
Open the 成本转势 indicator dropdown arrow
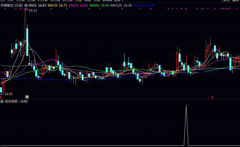(x=2, y=101)
